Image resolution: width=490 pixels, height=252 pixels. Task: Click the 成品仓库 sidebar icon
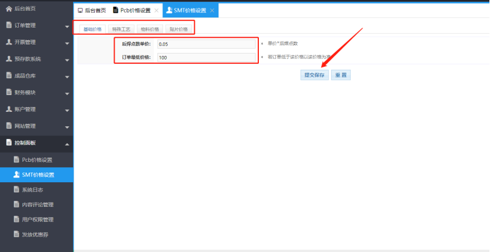coord(8,76)
